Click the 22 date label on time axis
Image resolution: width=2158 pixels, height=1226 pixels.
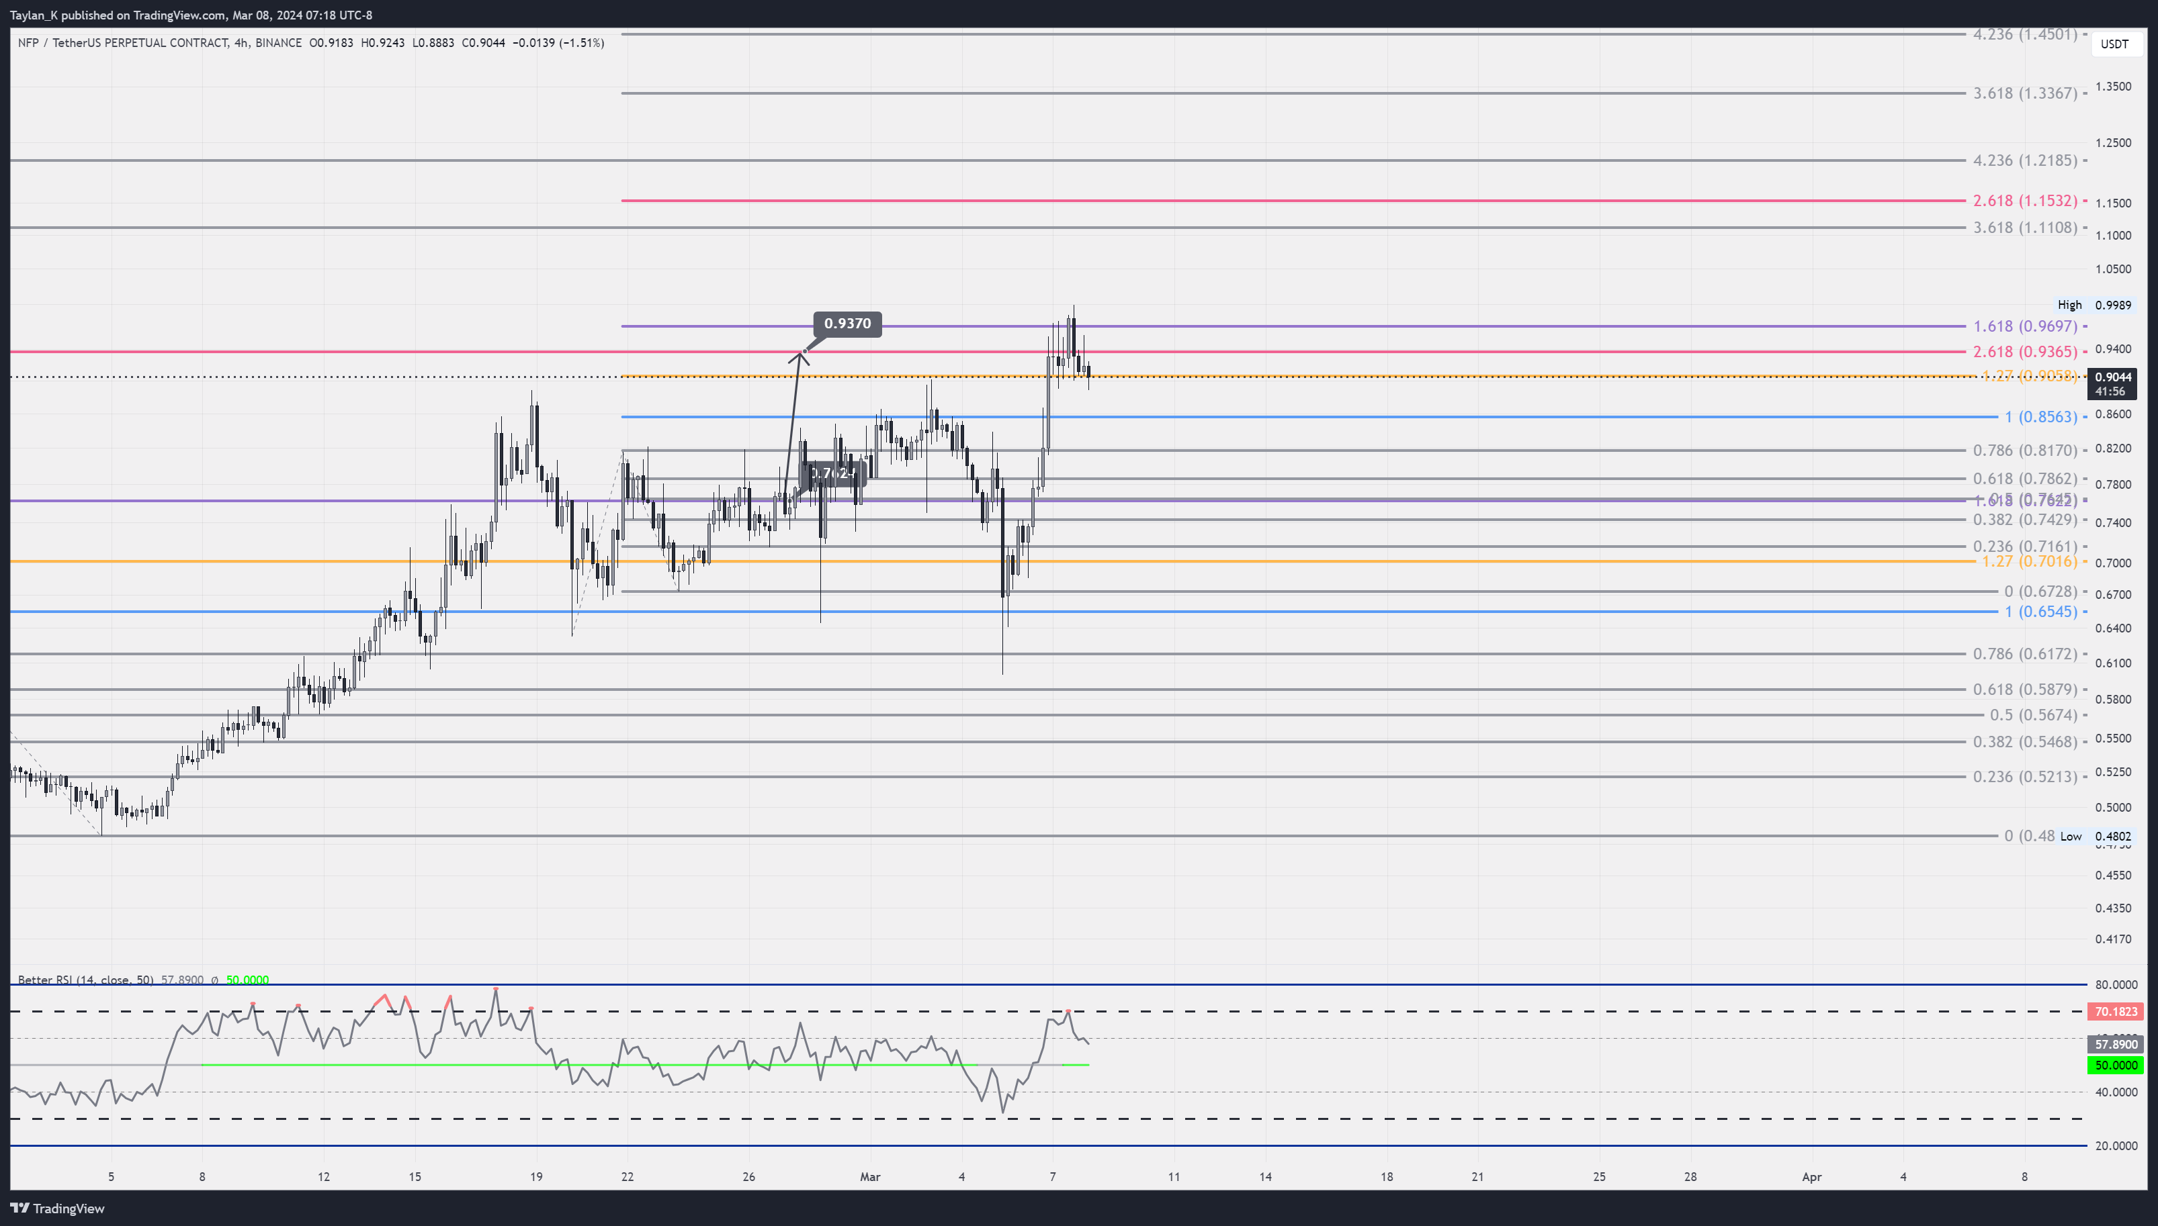click(628, 1177)
